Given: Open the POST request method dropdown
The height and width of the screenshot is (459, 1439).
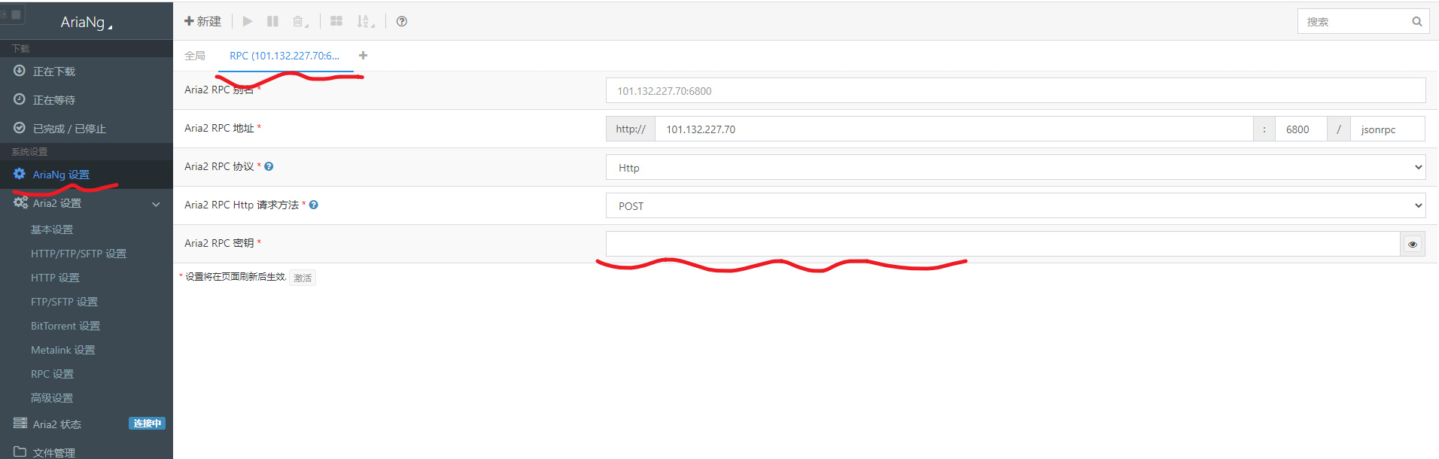Looking at the screenshot, I should click(1015, 205).
